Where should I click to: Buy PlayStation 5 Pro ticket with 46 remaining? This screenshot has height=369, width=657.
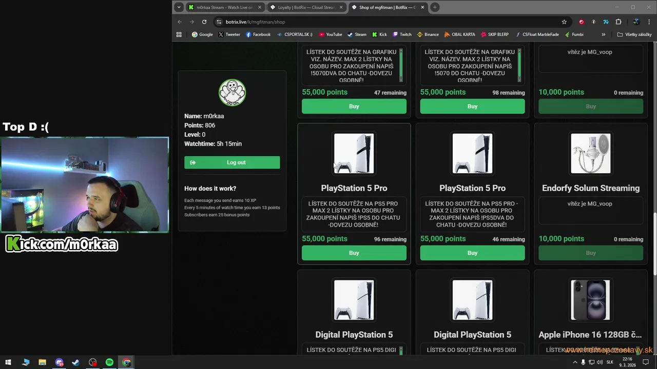(x=472, y=253)
